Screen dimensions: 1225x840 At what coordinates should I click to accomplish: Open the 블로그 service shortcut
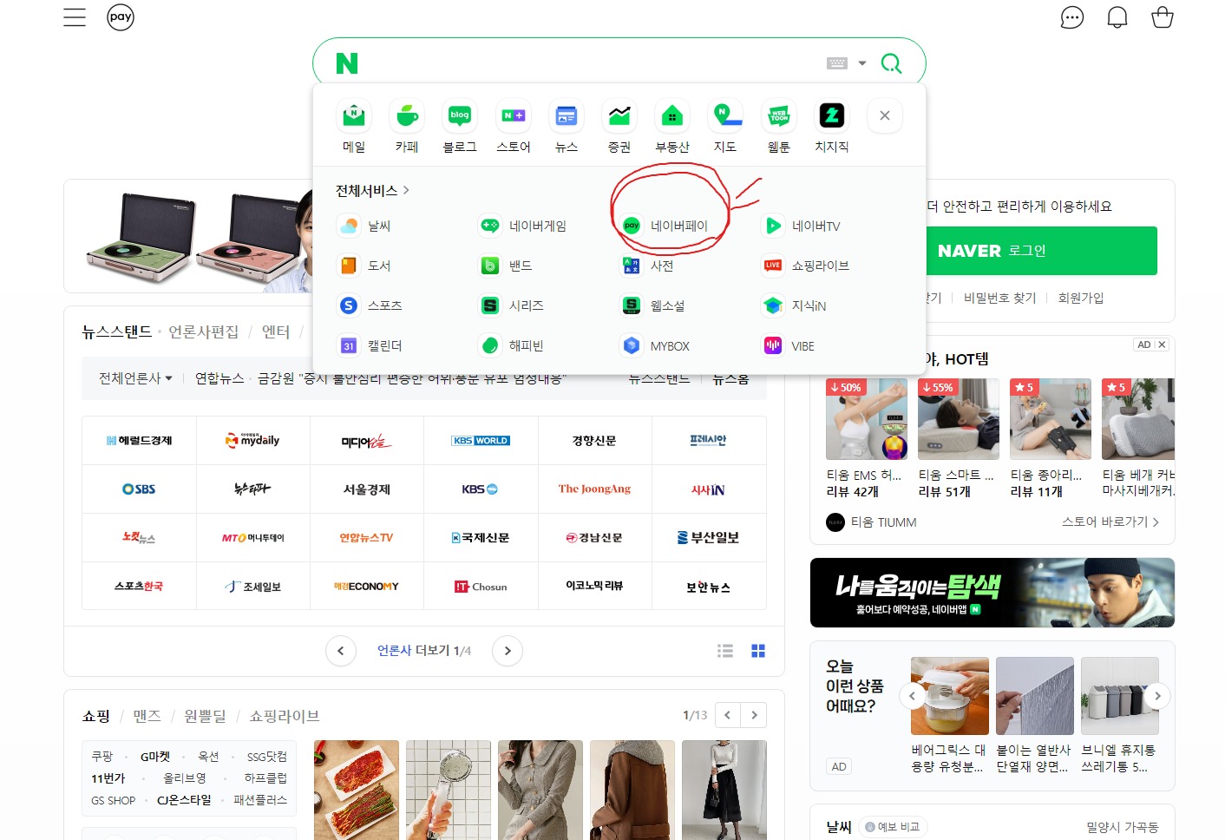(460, 127)
